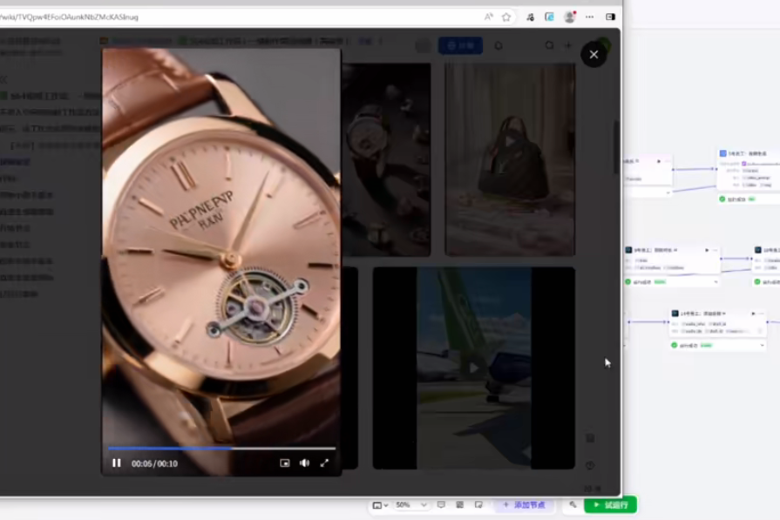Open more options on the lowest workflow node
Screen dimensions: 780x520
(762, 314)
